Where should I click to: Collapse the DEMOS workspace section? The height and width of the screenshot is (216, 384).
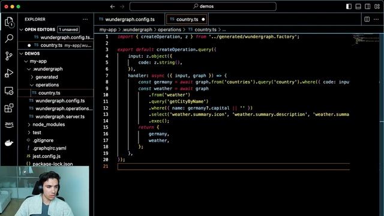tap(22, 53)
